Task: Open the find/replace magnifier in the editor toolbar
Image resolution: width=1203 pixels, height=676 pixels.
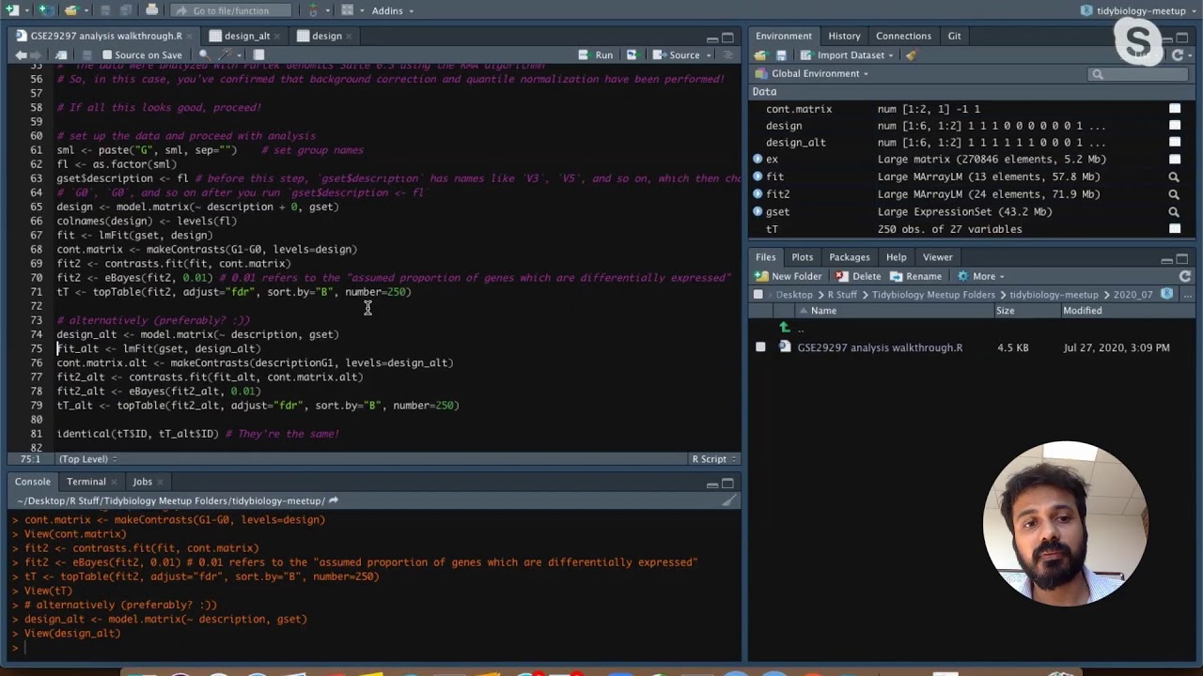Action: 204,55
